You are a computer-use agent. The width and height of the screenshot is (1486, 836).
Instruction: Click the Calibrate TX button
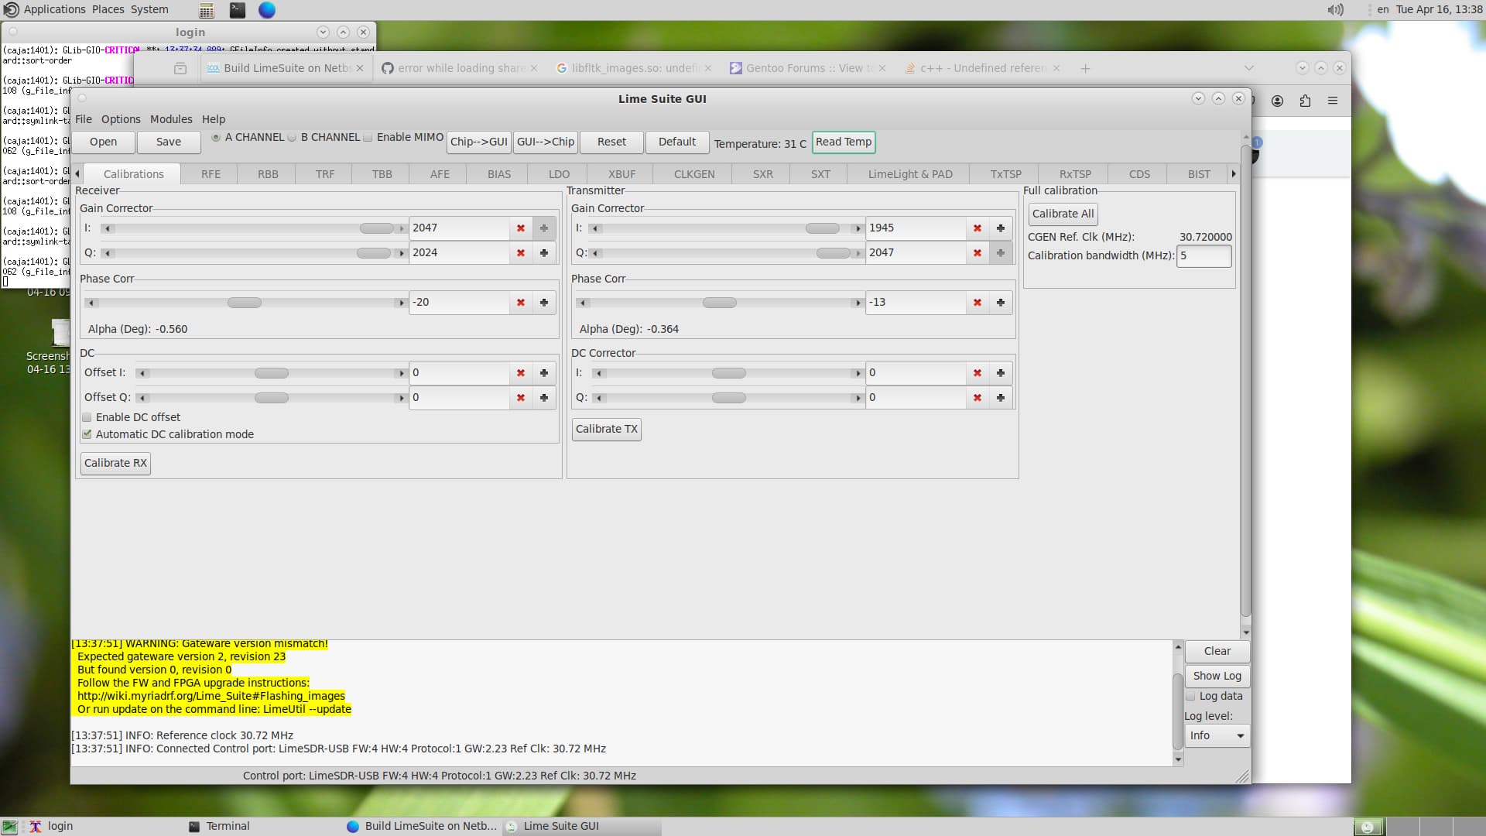tap(607, 430)
